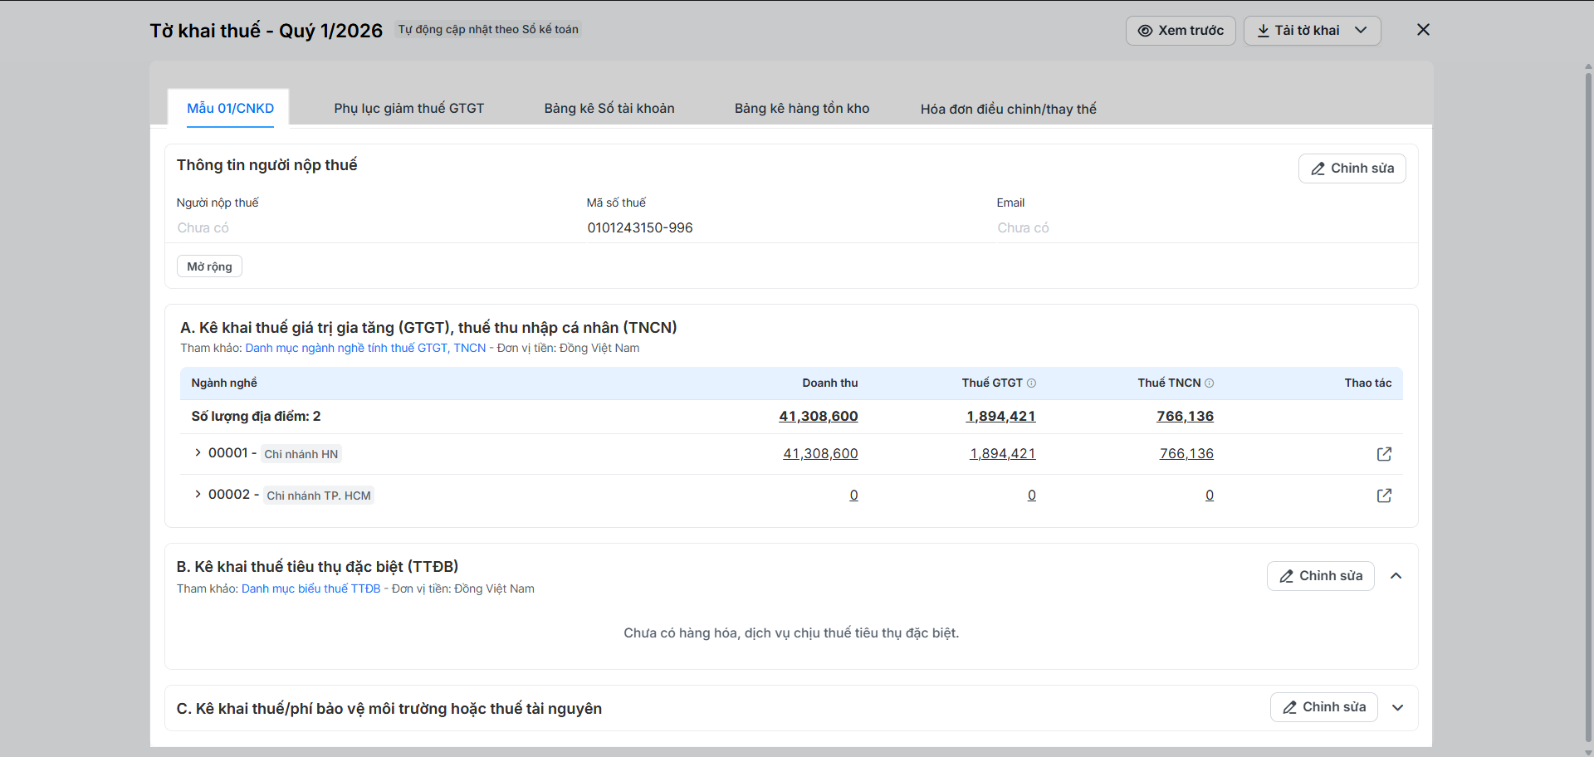Go to Hóa đơn điều chỉnh/thay thế tab
This screenshot has width=1594, height=757.
pos(1008,109)
